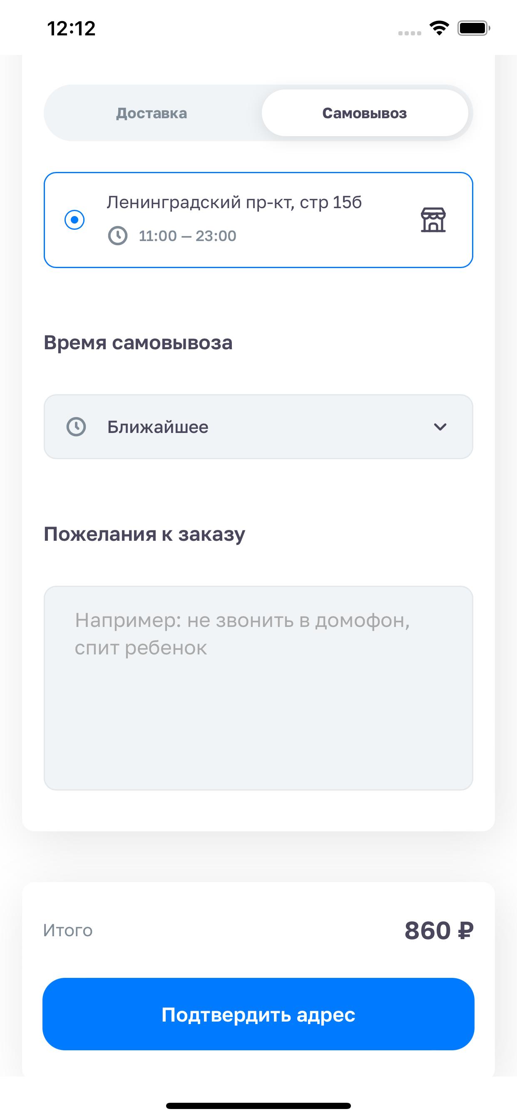Viewport: 517px width, 1119px height.
Task: Select the Ленинградский пр-кт radio button
Action: 75,220
